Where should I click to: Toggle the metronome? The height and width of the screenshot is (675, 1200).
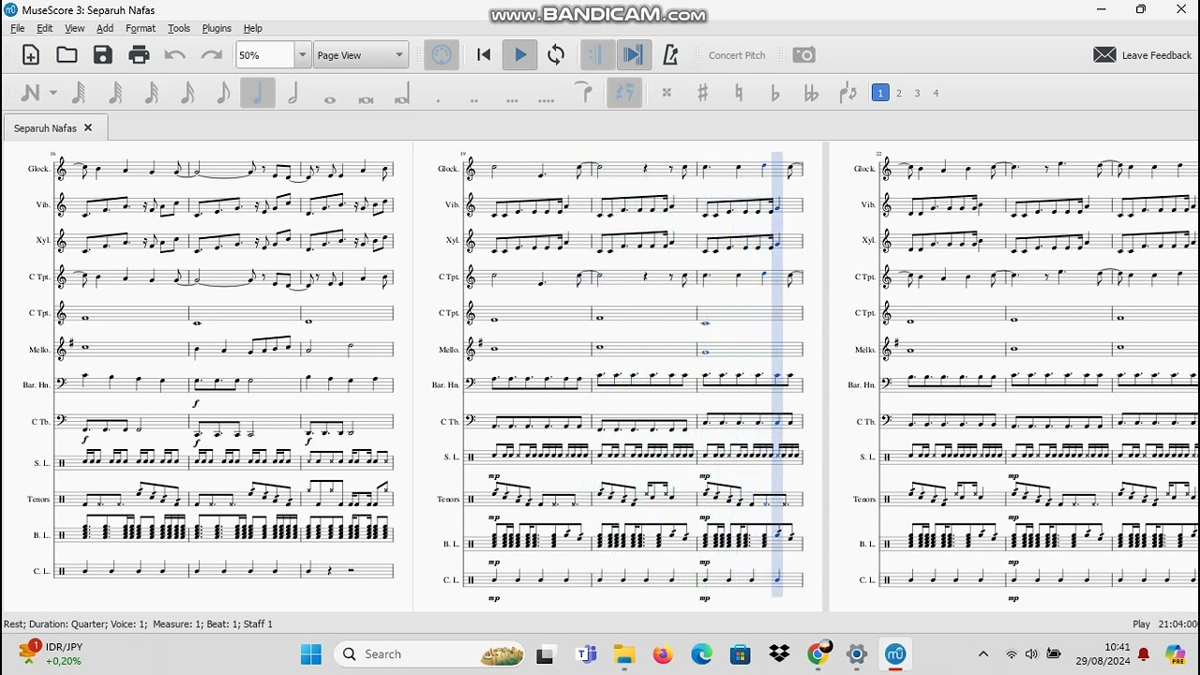coord(670,55)
